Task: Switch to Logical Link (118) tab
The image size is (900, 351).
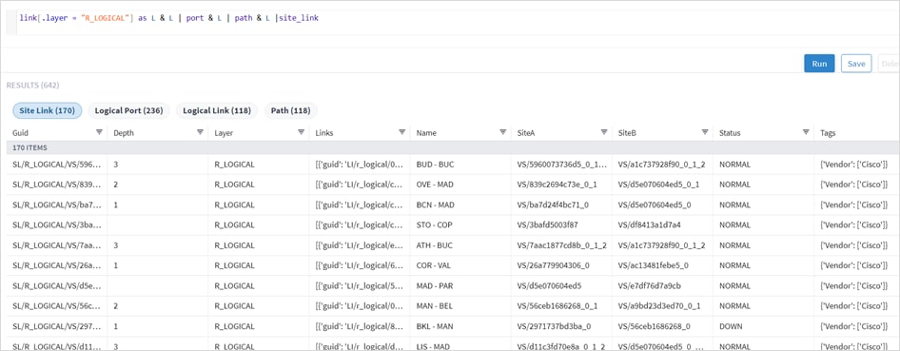Action: coord(217,110)
